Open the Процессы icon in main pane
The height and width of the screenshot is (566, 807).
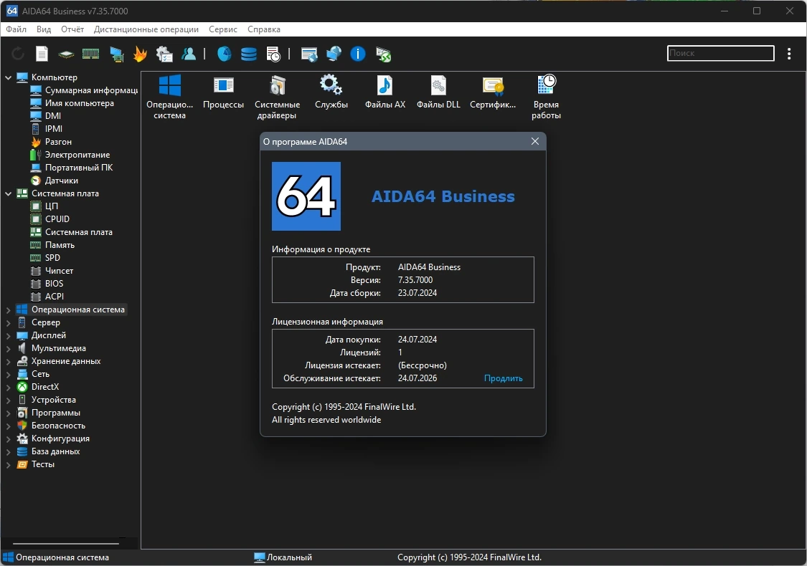coord(223,92)
